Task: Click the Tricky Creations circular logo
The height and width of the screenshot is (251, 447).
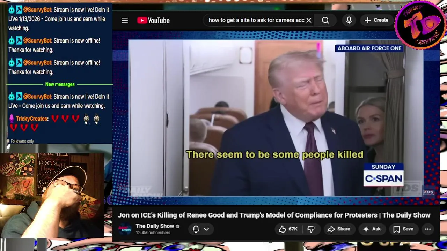Action: coord(420,24)
